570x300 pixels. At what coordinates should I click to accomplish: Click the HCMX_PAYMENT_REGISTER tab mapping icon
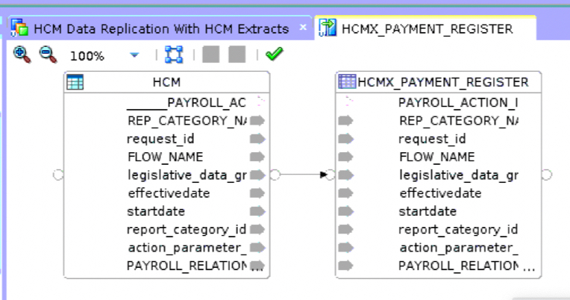(328, 28)
